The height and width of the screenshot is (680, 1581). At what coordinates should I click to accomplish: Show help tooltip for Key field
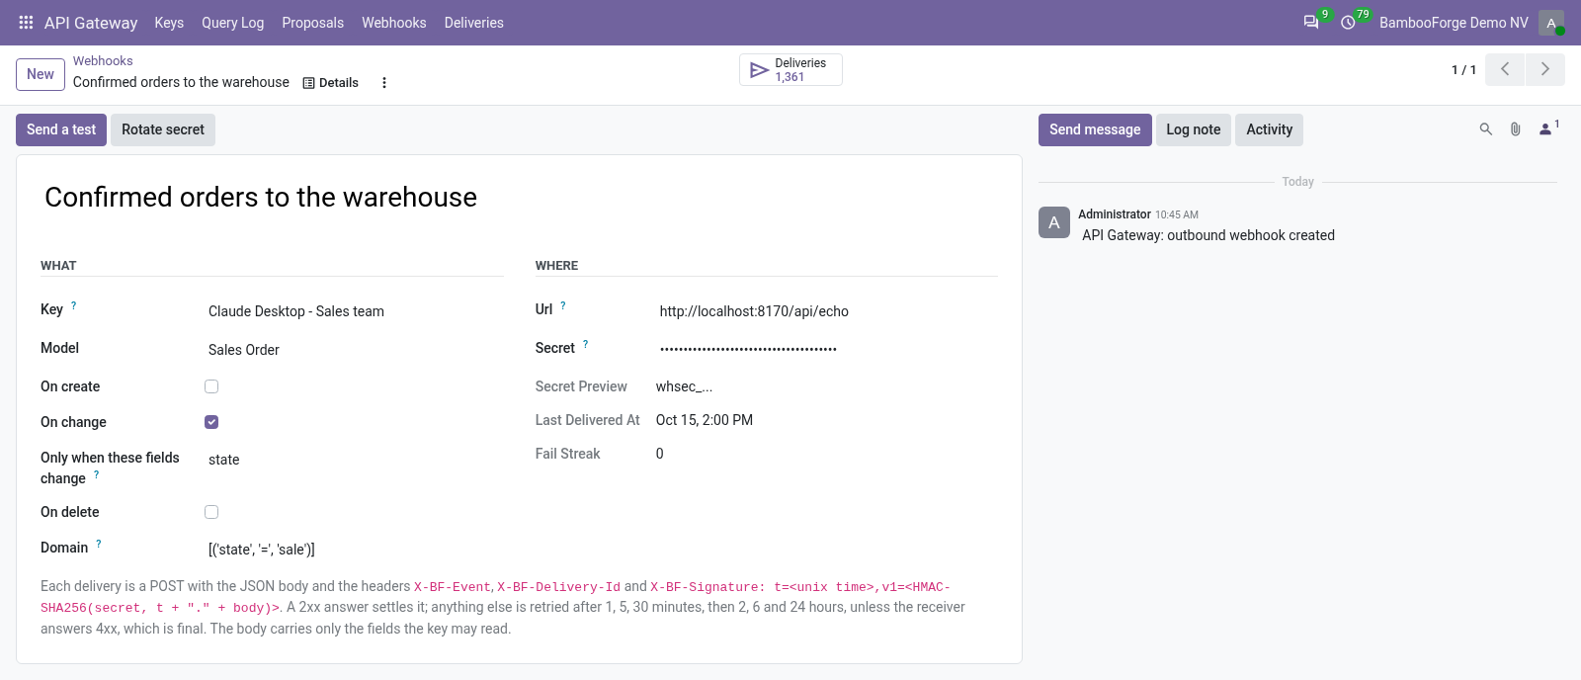click(x=73, y=306)
